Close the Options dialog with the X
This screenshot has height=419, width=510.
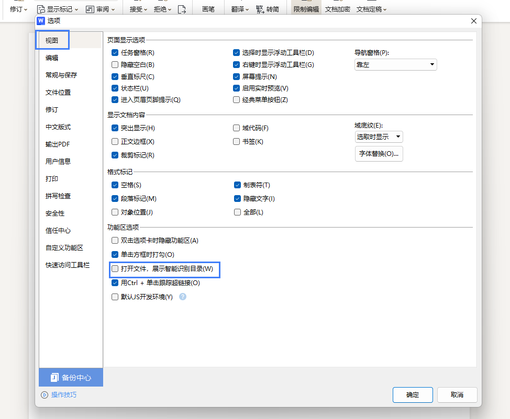[474, 21]
